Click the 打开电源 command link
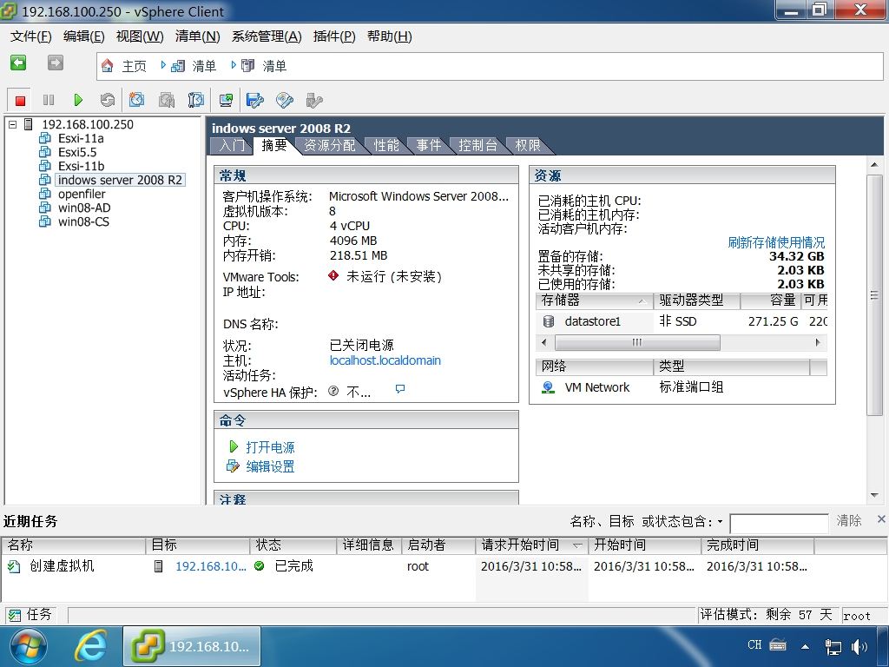 pos(270,447)
